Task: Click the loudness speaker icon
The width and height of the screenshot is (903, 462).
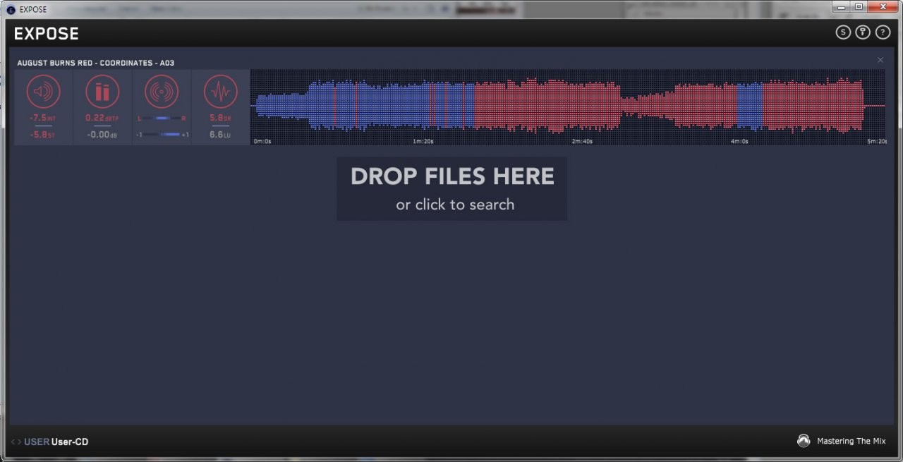Action: click(x=44, y=92)
